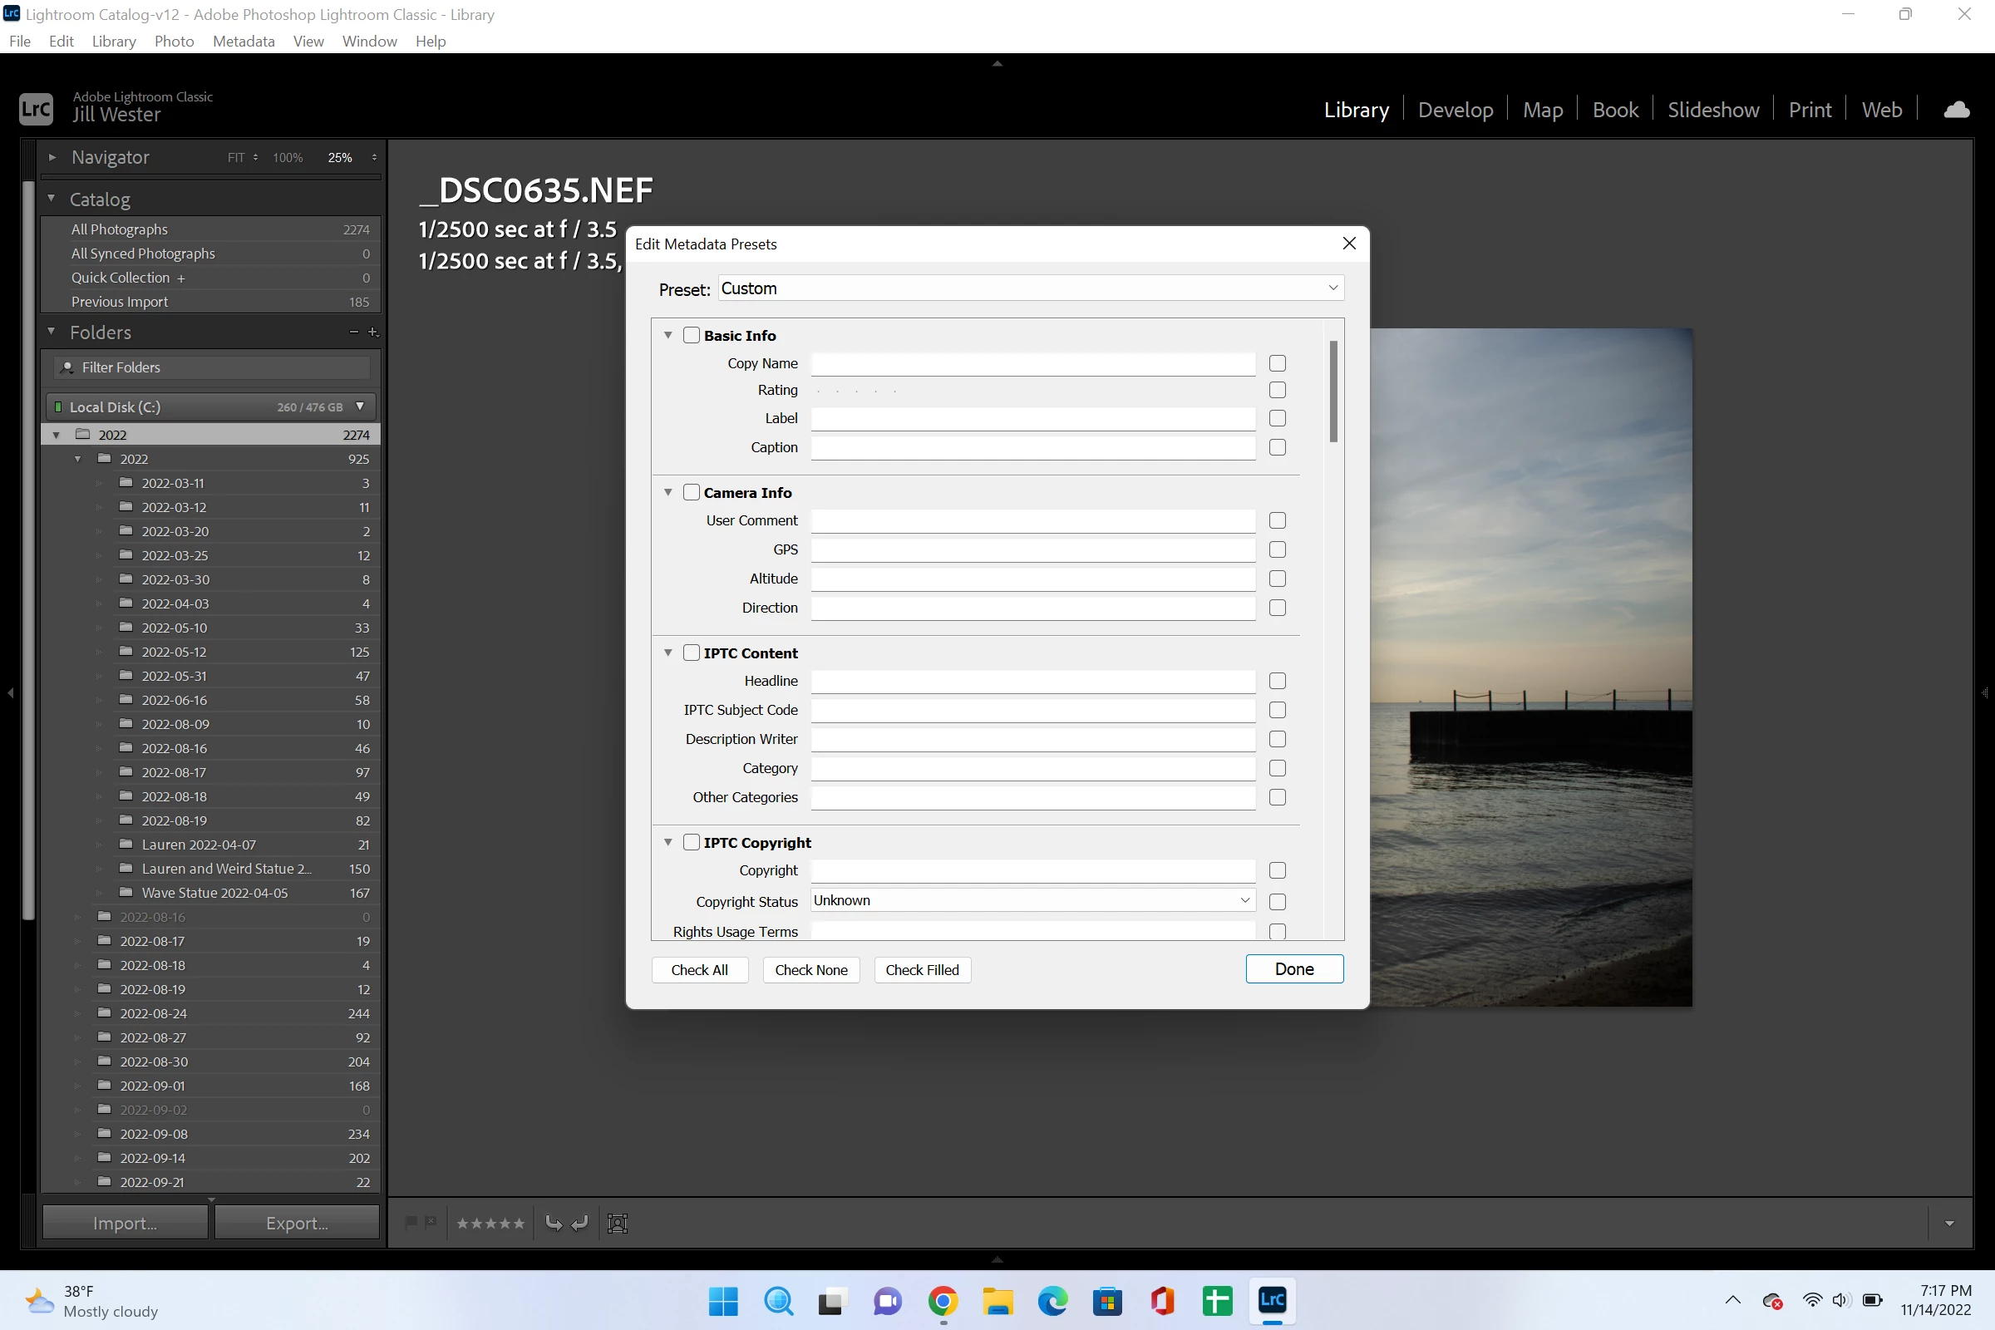Switch to the Develop module
The width and height of the screenshot is (1995, 1330).
1455,110
